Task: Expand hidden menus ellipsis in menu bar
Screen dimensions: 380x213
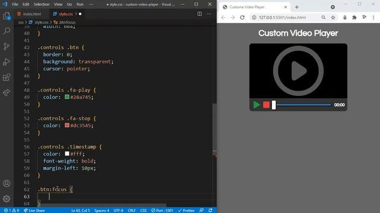Action: pos(91,4)
